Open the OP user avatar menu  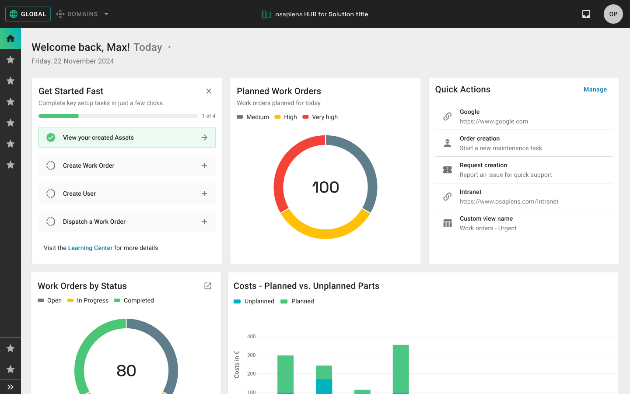click(613, 14)
